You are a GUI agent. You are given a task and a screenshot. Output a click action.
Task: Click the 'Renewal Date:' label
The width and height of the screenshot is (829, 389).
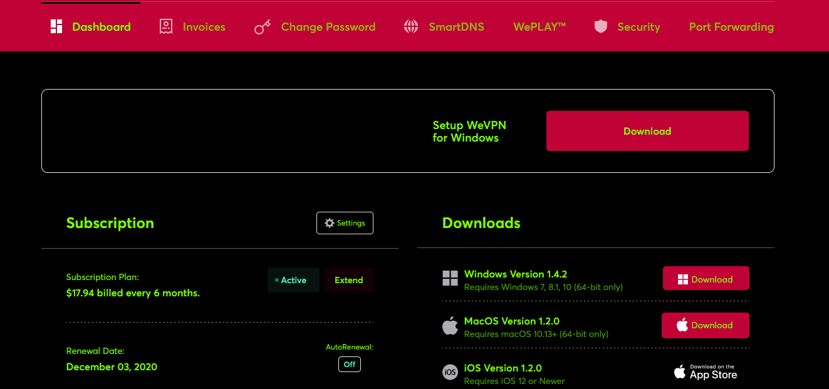tap(95, 351)
